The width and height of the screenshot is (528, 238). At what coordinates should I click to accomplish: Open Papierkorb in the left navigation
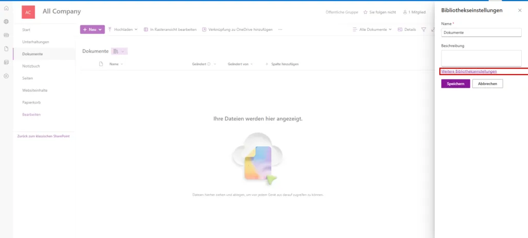pos(31,102)
